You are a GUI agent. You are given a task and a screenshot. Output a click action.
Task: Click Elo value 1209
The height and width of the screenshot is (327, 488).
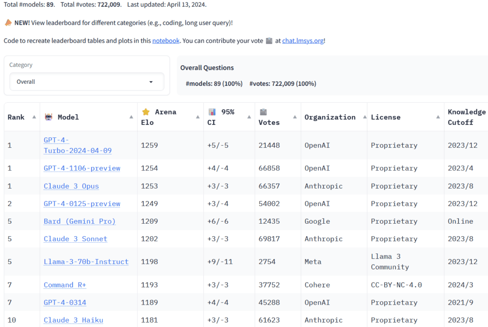coord(149,221)
